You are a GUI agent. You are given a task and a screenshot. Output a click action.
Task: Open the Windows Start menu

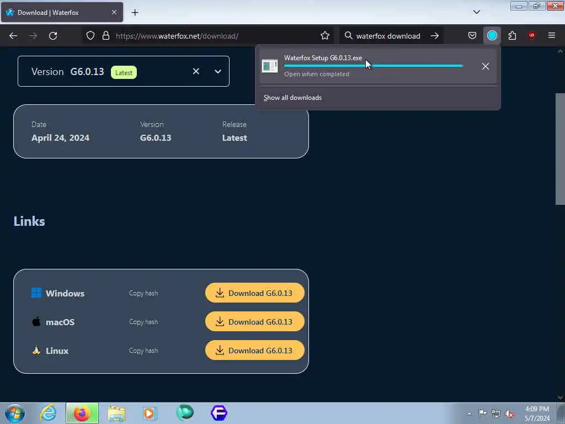(15, 413)
